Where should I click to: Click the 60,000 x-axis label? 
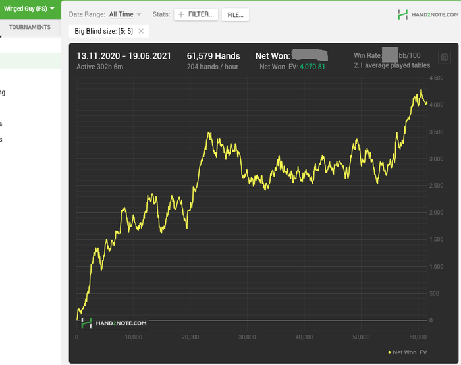click(418, 337)
